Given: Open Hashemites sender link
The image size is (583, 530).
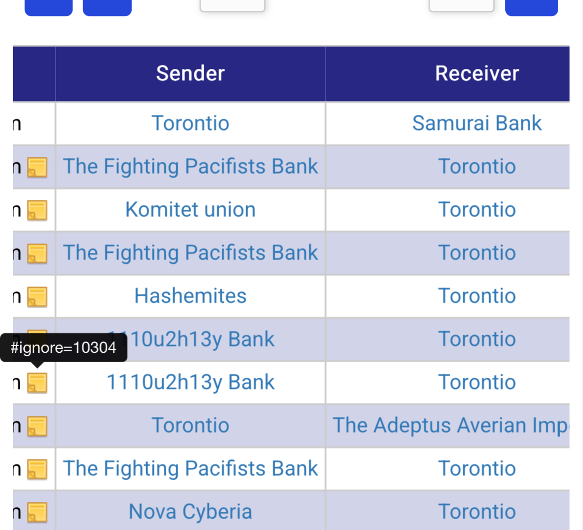Looking at the screenshot, I should tap(190, 296).
